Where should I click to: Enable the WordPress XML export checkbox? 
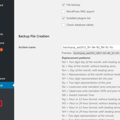point(63,11)
